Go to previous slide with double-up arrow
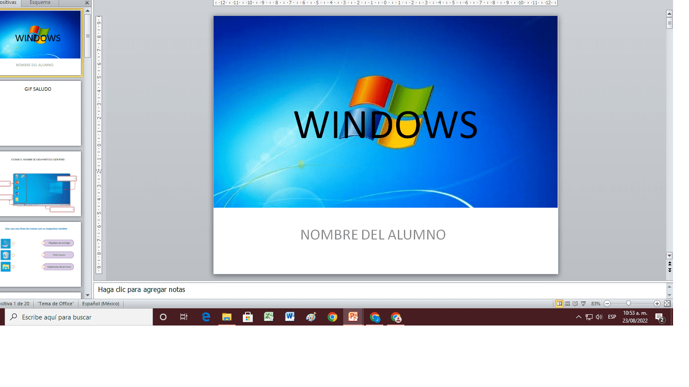 tap(670, 264)
